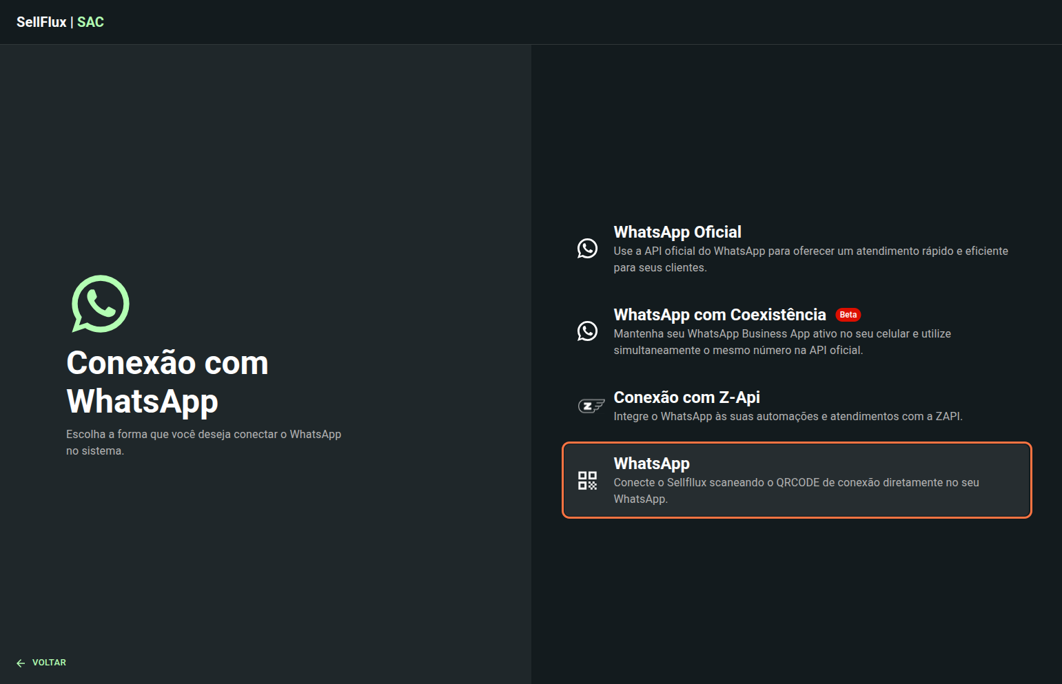Open the Conexão com Z-Api option
The image size is (1062, 684).
[686, 397]
